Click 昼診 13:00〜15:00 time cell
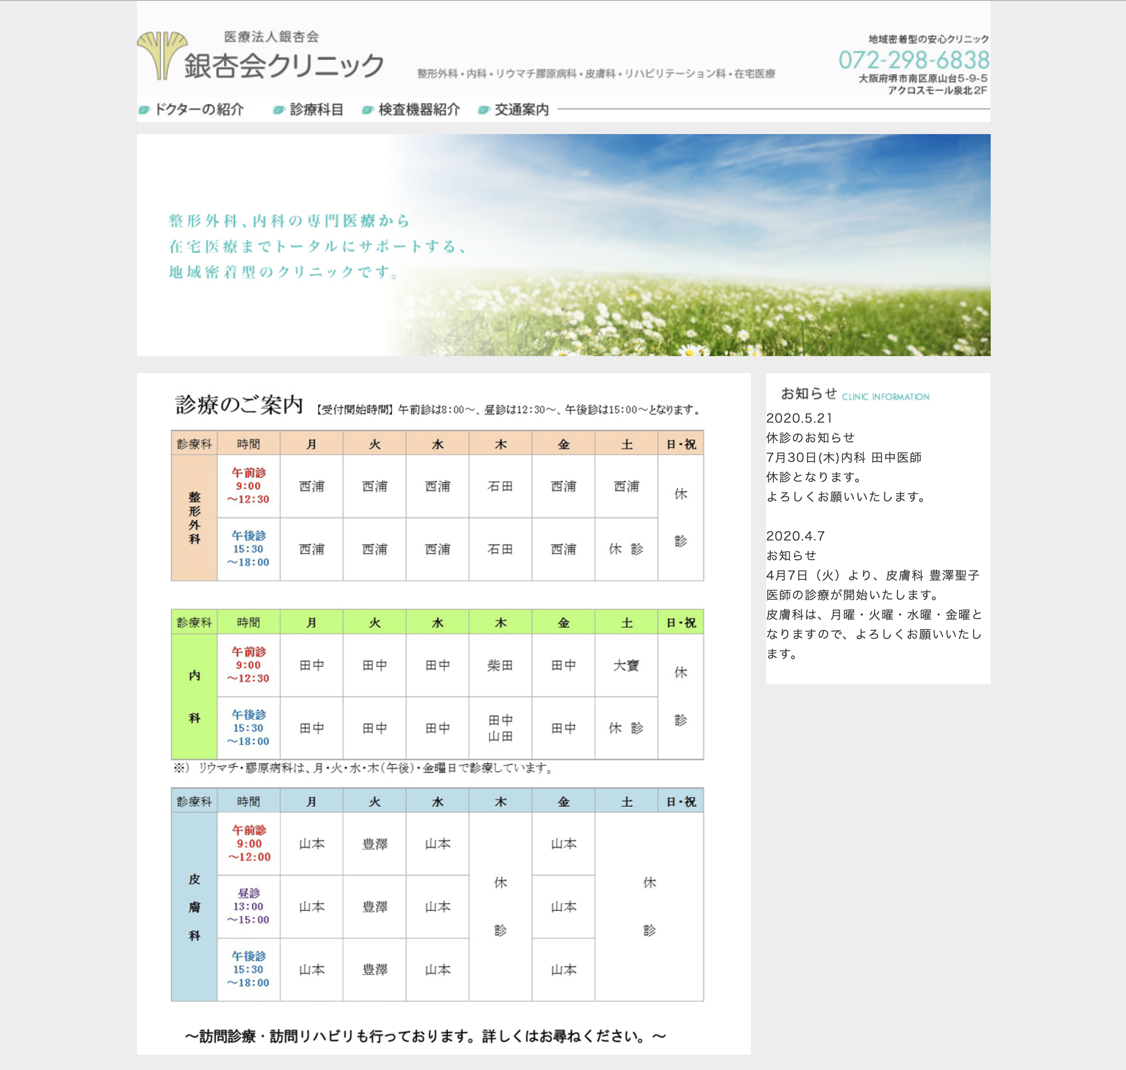This screenshot has height=1070, width=1126. (x=248, y=906)
